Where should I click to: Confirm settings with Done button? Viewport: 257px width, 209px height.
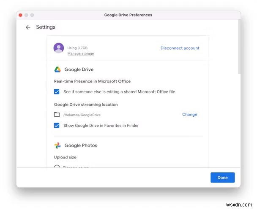tap(223, 177)
